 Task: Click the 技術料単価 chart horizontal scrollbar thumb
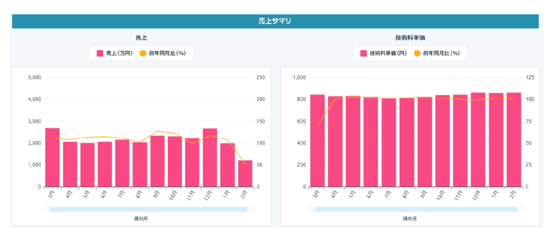point(416,209)
